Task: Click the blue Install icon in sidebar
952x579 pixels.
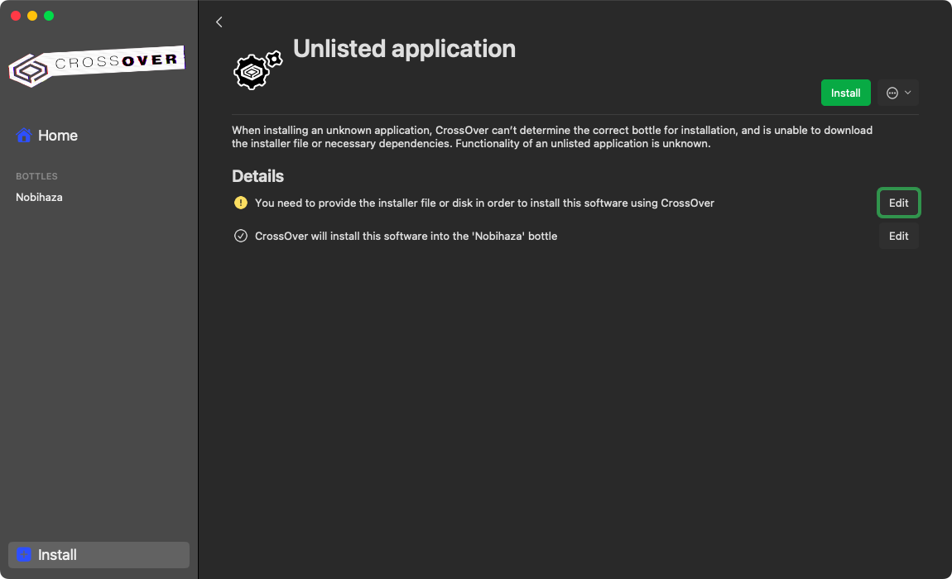Action: 24,555
